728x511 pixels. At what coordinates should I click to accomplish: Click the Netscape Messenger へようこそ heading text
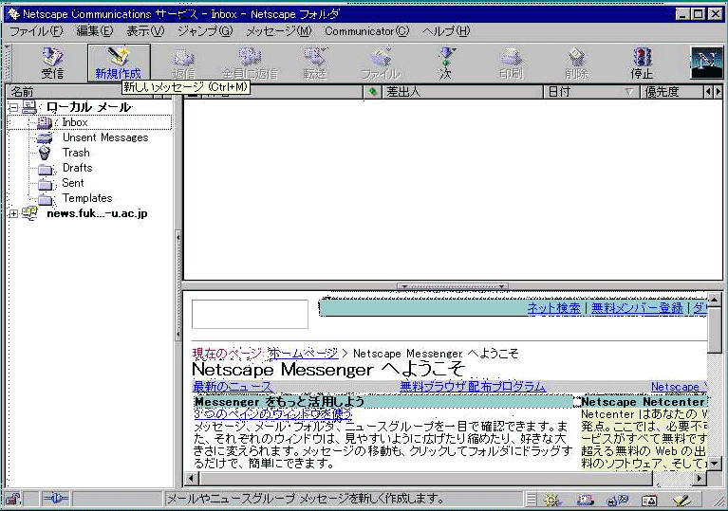tap(328, 370)
